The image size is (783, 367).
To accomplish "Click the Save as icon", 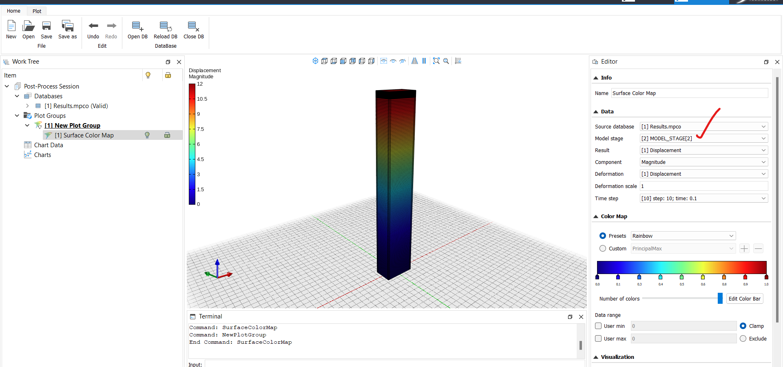I will click(x=67, y=26).
